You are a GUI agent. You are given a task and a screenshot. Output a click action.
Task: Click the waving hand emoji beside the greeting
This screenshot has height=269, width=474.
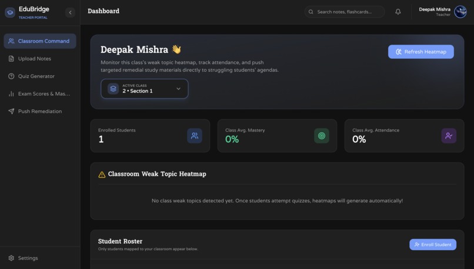coord(176,49)
